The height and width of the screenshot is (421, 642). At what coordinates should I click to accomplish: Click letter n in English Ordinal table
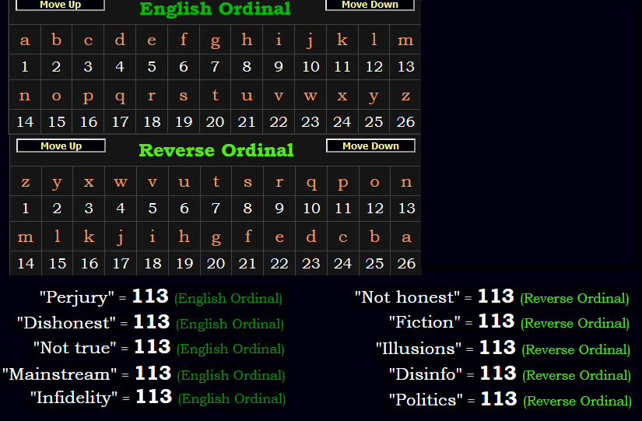[25, 95]
